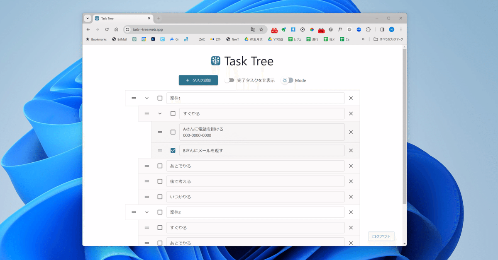Open Google Translate icon in address bar
Screen dimensions: 498x260
coord(252,29)
